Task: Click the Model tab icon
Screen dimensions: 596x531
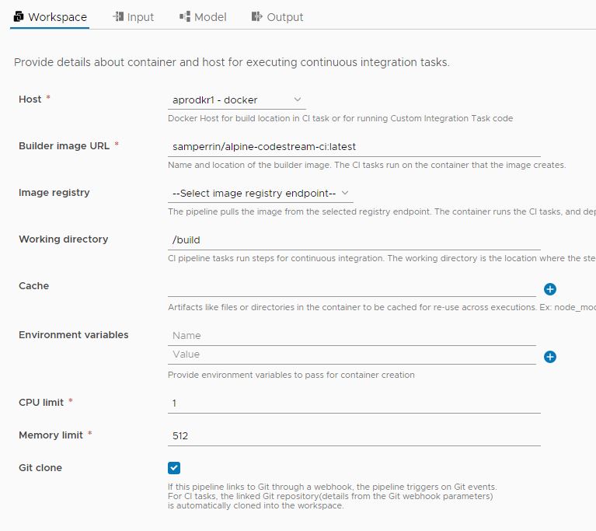Action: [x=185, y=17]
